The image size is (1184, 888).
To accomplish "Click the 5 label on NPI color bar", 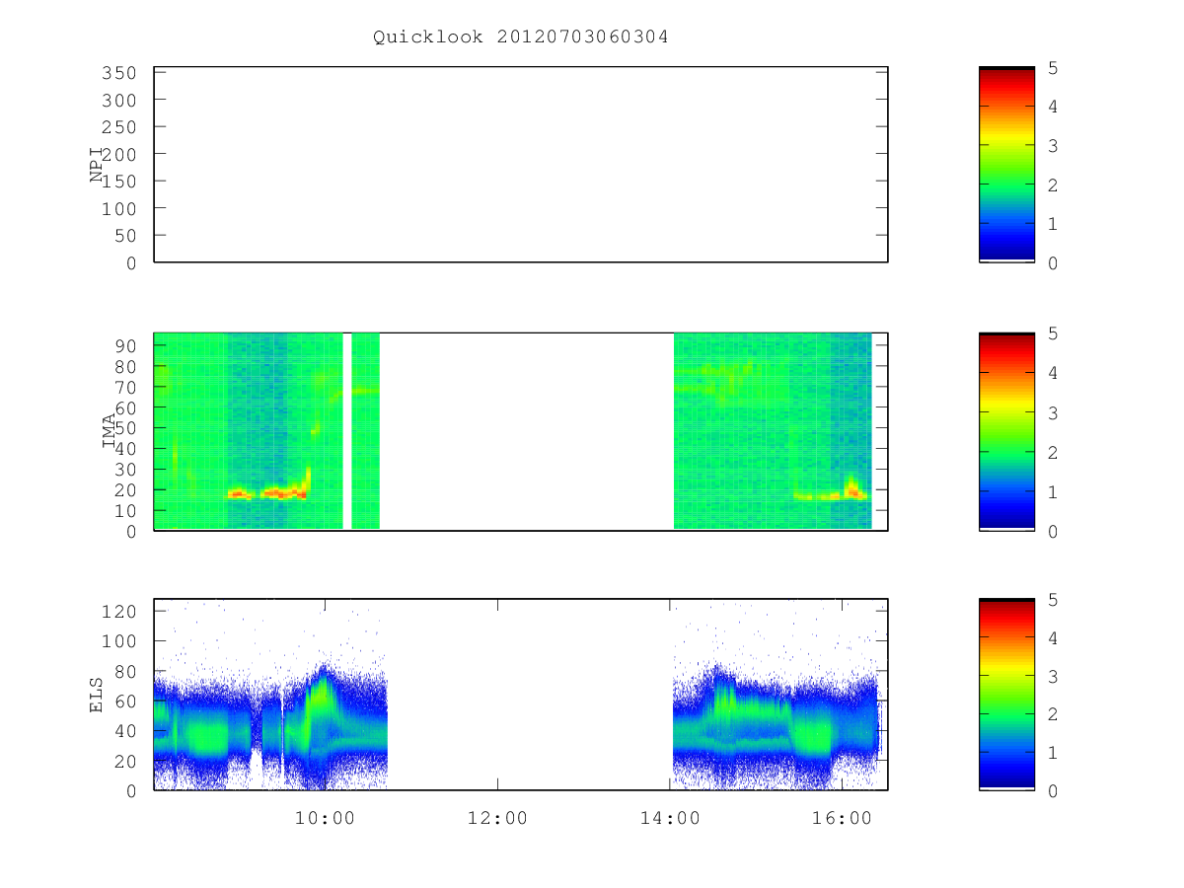I will [1052, 67].
